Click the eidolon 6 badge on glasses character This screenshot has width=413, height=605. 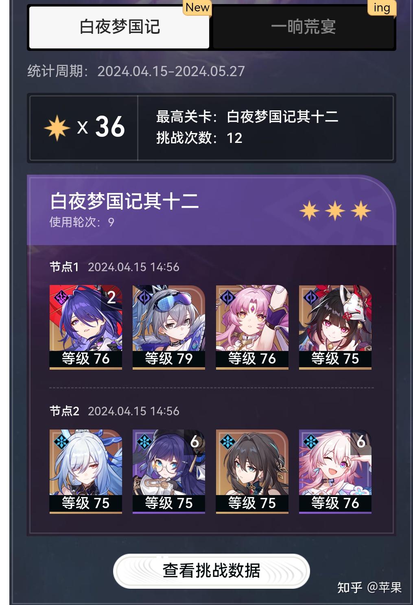tap(194, 442)
